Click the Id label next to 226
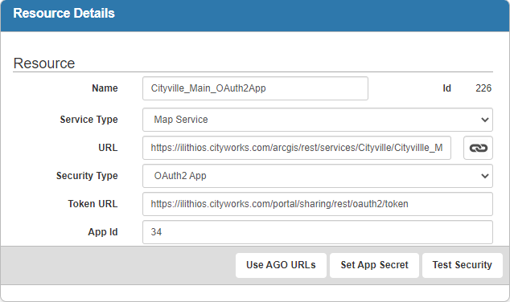The image size is (510, 302). tap(447, 88)
